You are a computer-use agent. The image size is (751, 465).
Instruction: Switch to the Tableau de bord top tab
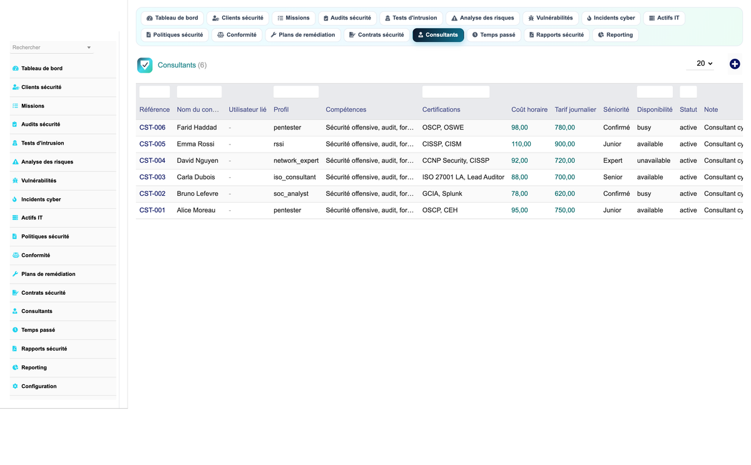(172, 18)
